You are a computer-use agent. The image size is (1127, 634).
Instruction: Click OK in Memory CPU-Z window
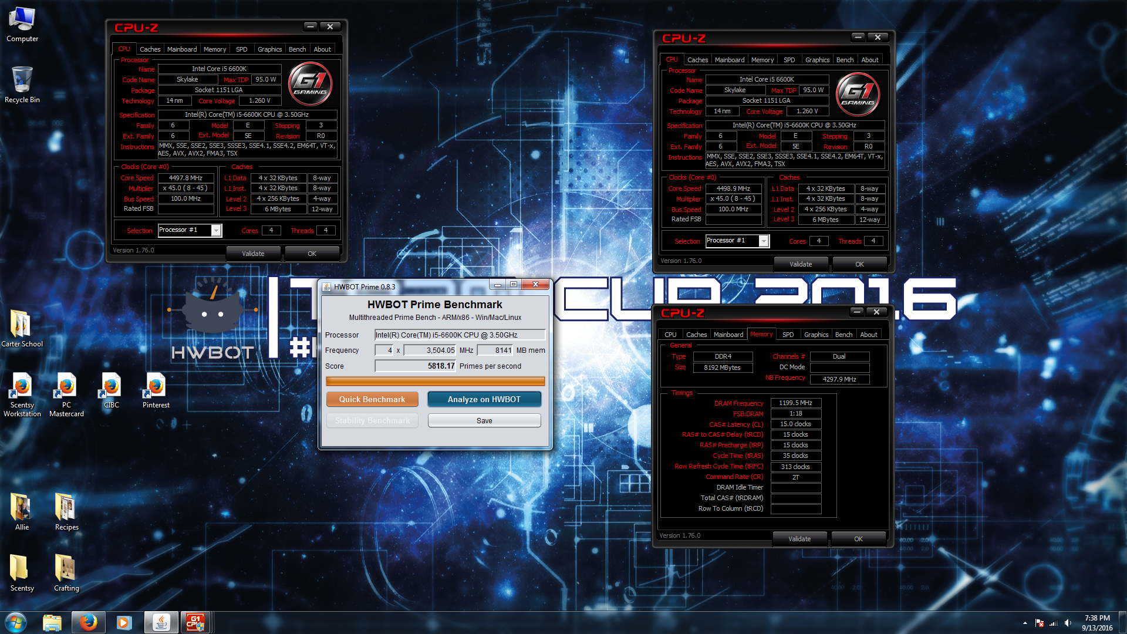click(858, 539)
